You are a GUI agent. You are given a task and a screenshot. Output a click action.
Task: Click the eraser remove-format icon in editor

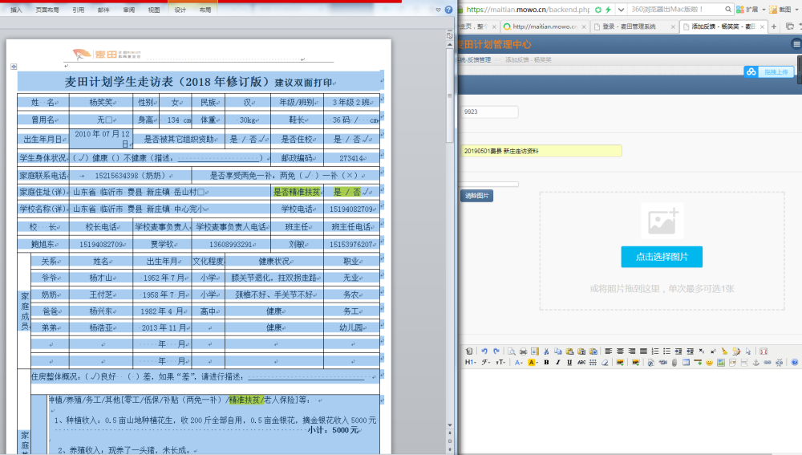pyautogui.click(x=605, y=363)
